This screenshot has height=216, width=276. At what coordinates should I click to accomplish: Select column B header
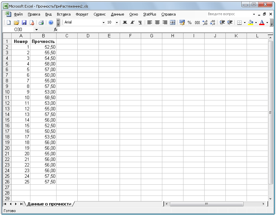pyautogui.click(x=43, y=36)
